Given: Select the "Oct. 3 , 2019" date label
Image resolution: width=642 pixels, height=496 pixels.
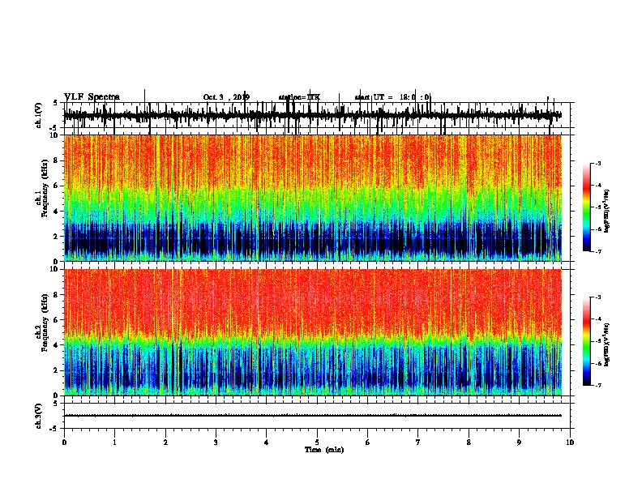Looking at the screenshot, I should pos(226,97).
